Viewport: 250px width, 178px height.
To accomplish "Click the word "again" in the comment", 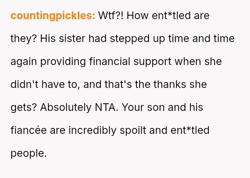I will coord(24,62).
